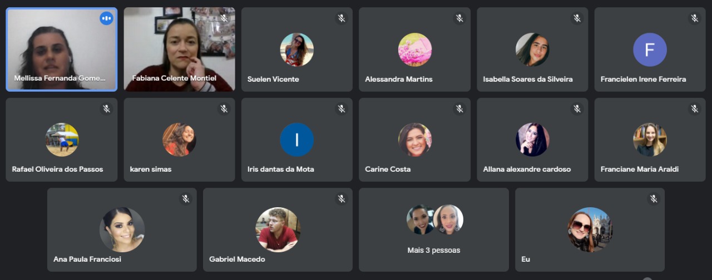Image resolution: width=712 pixels, height=280 pixels.
Task: Click muted mic icon on Gabriel Macedo tile
Action: pyautogui.click(x=342, y=199)
